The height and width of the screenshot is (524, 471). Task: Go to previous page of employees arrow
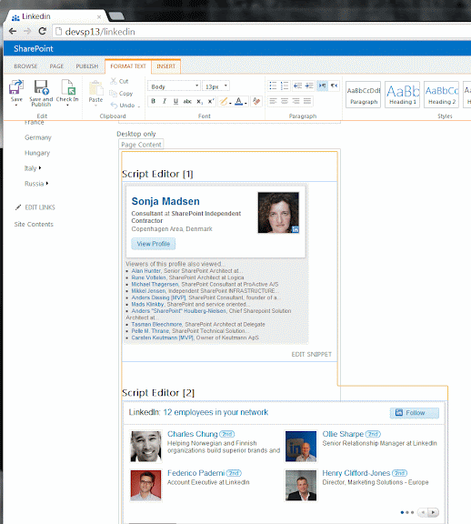click(x=423, y=512)
